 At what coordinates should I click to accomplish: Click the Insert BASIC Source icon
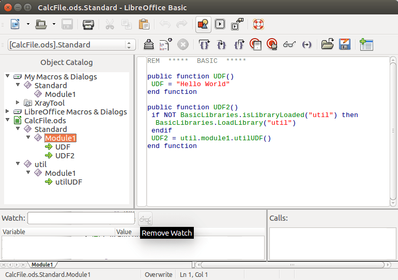pos(327,44)
